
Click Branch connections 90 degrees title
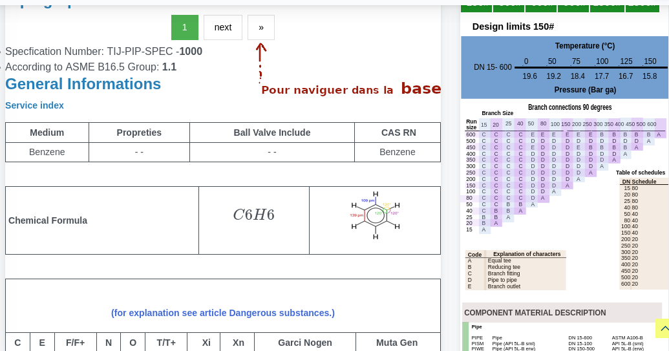569,107
